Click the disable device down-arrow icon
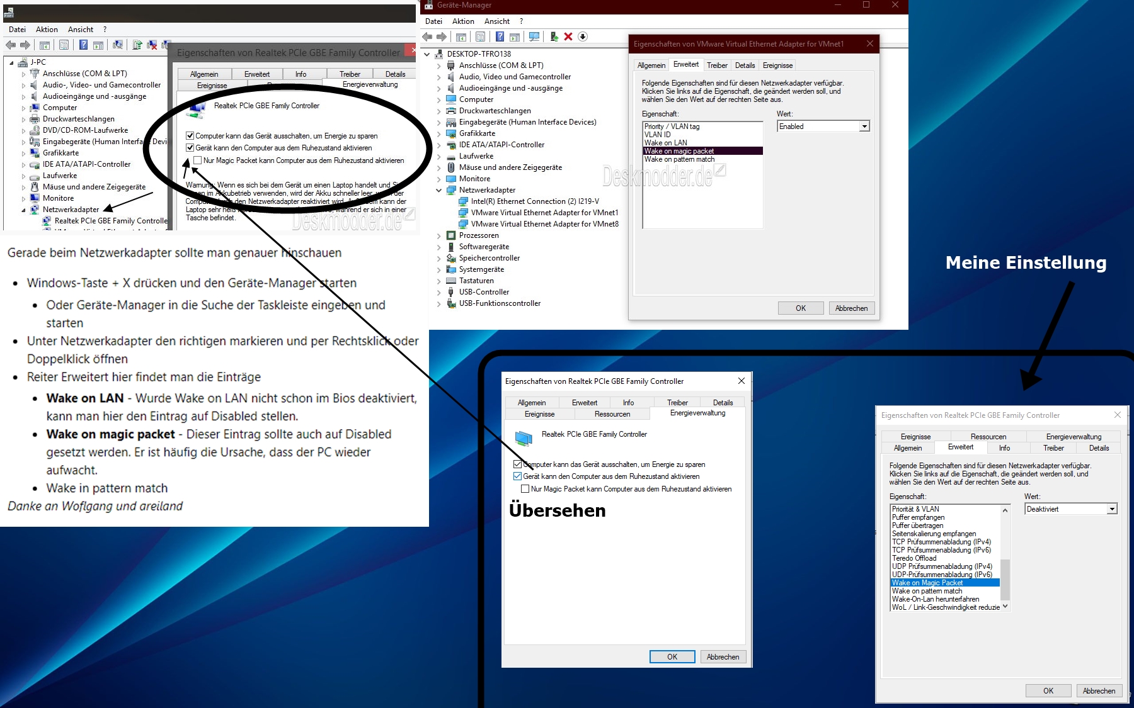1134x708 pixels. pos(583,37)
